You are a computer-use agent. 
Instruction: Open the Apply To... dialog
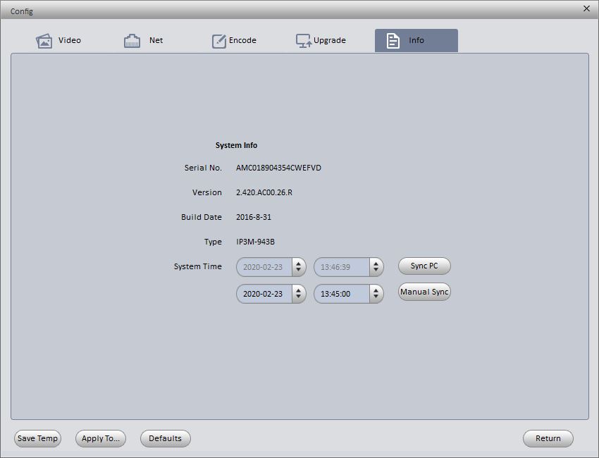(x=101, y=438)
